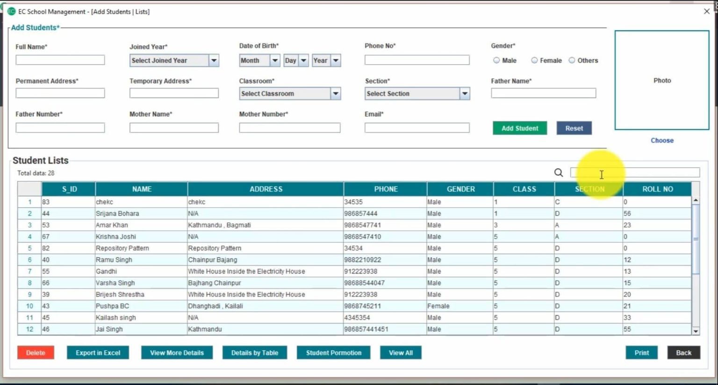Click the search magnifier icon
The height and width of the screenshot is (385, 718).
coord(559,173)
